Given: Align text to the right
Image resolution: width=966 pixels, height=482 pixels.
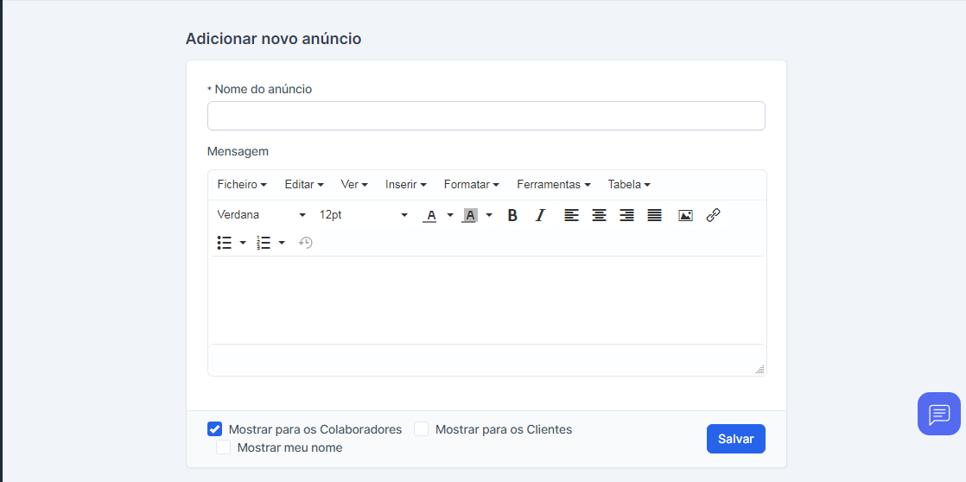Looking at the screenshot, I should click(626, 215).
